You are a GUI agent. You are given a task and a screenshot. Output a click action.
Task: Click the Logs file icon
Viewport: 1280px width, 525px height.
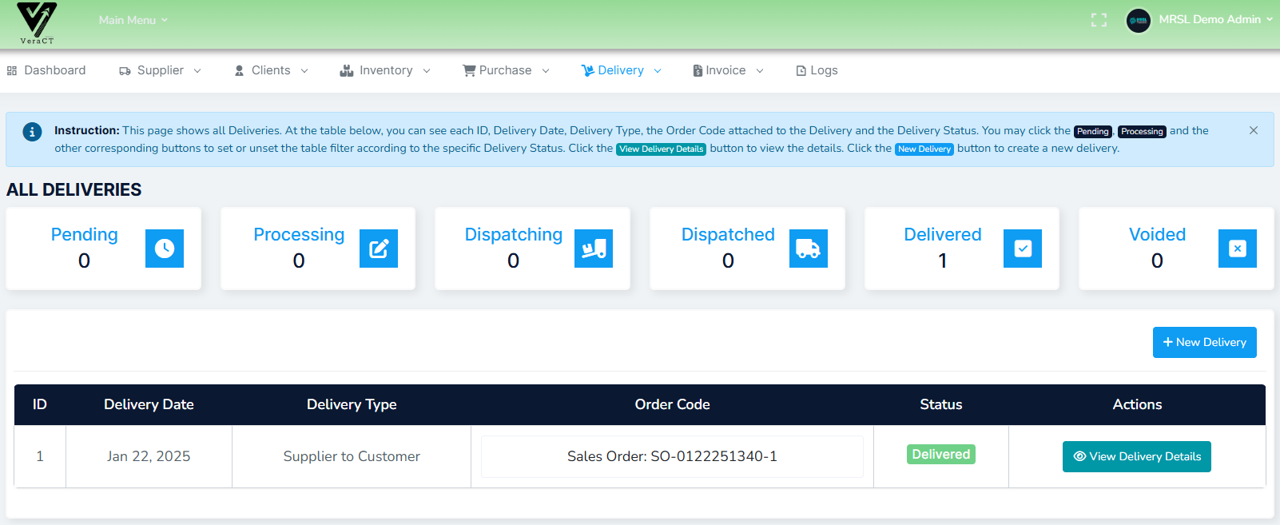[x=801, y=71]
